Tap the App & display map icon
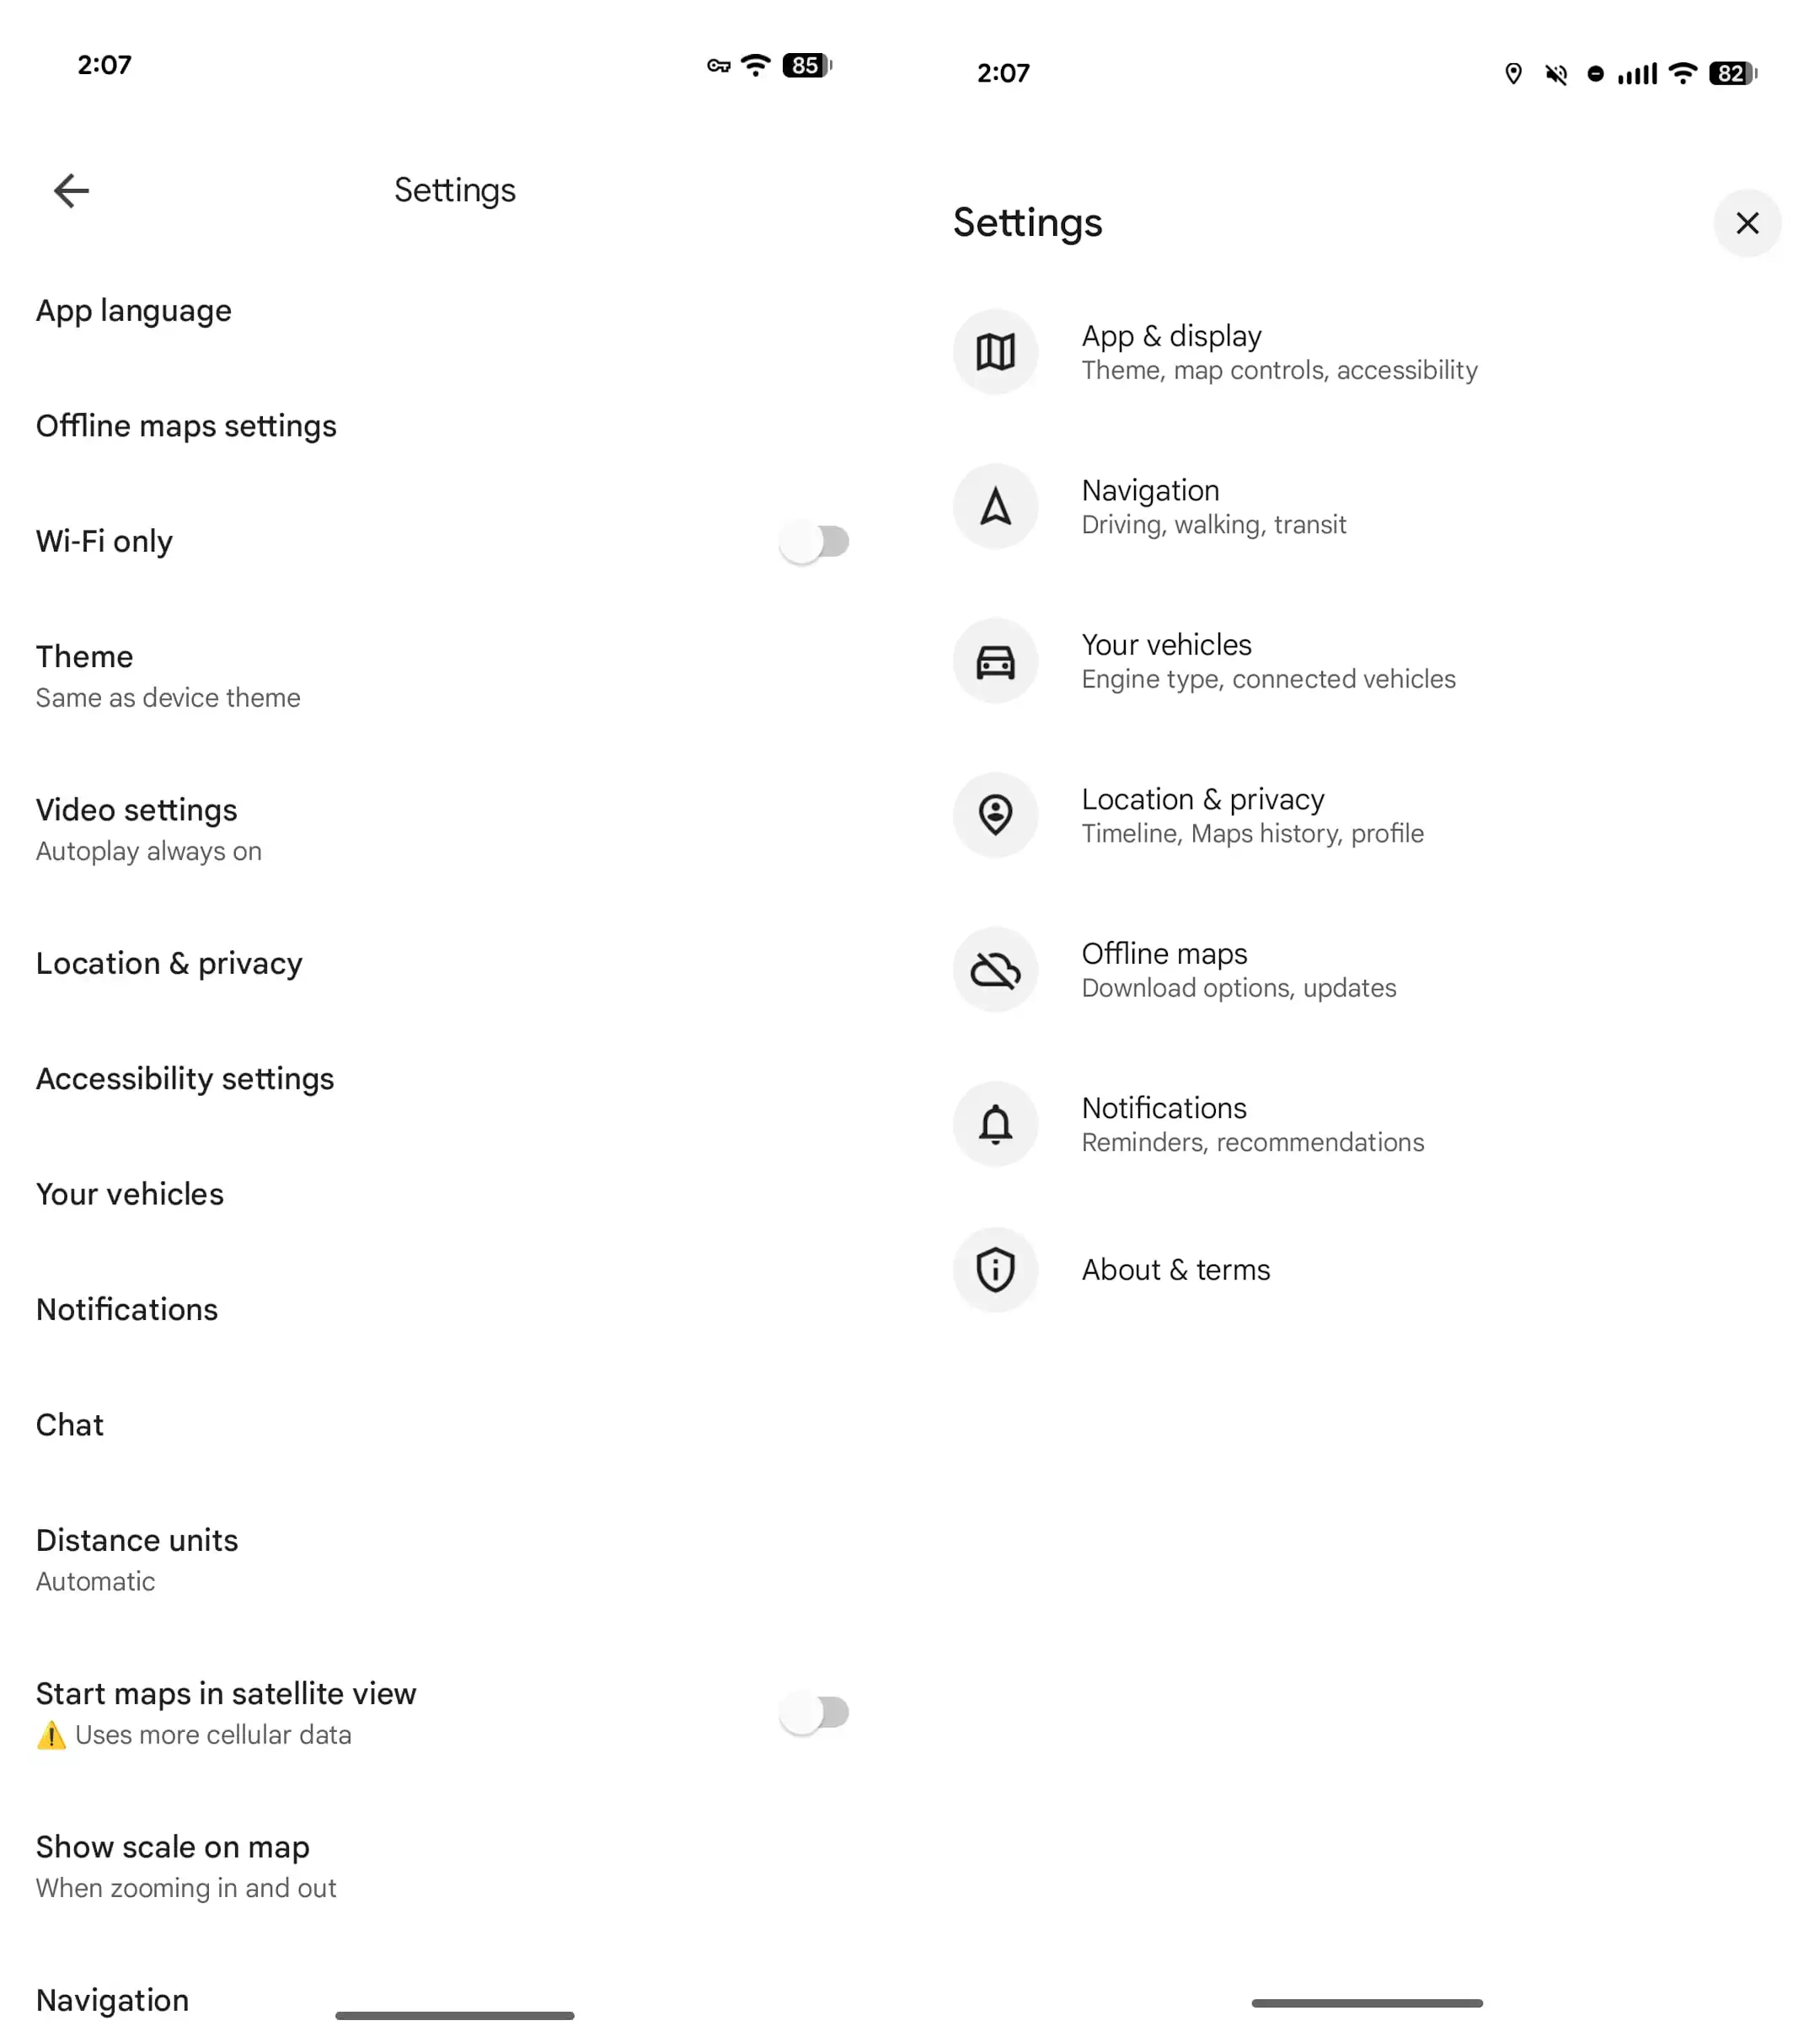Screen dimensions: 1820x2042 coord(995,352)
